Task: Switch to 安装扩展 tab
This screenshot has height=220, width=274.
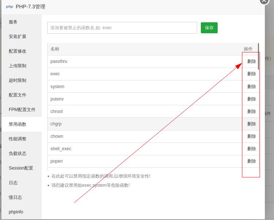Action: (18, 37)
